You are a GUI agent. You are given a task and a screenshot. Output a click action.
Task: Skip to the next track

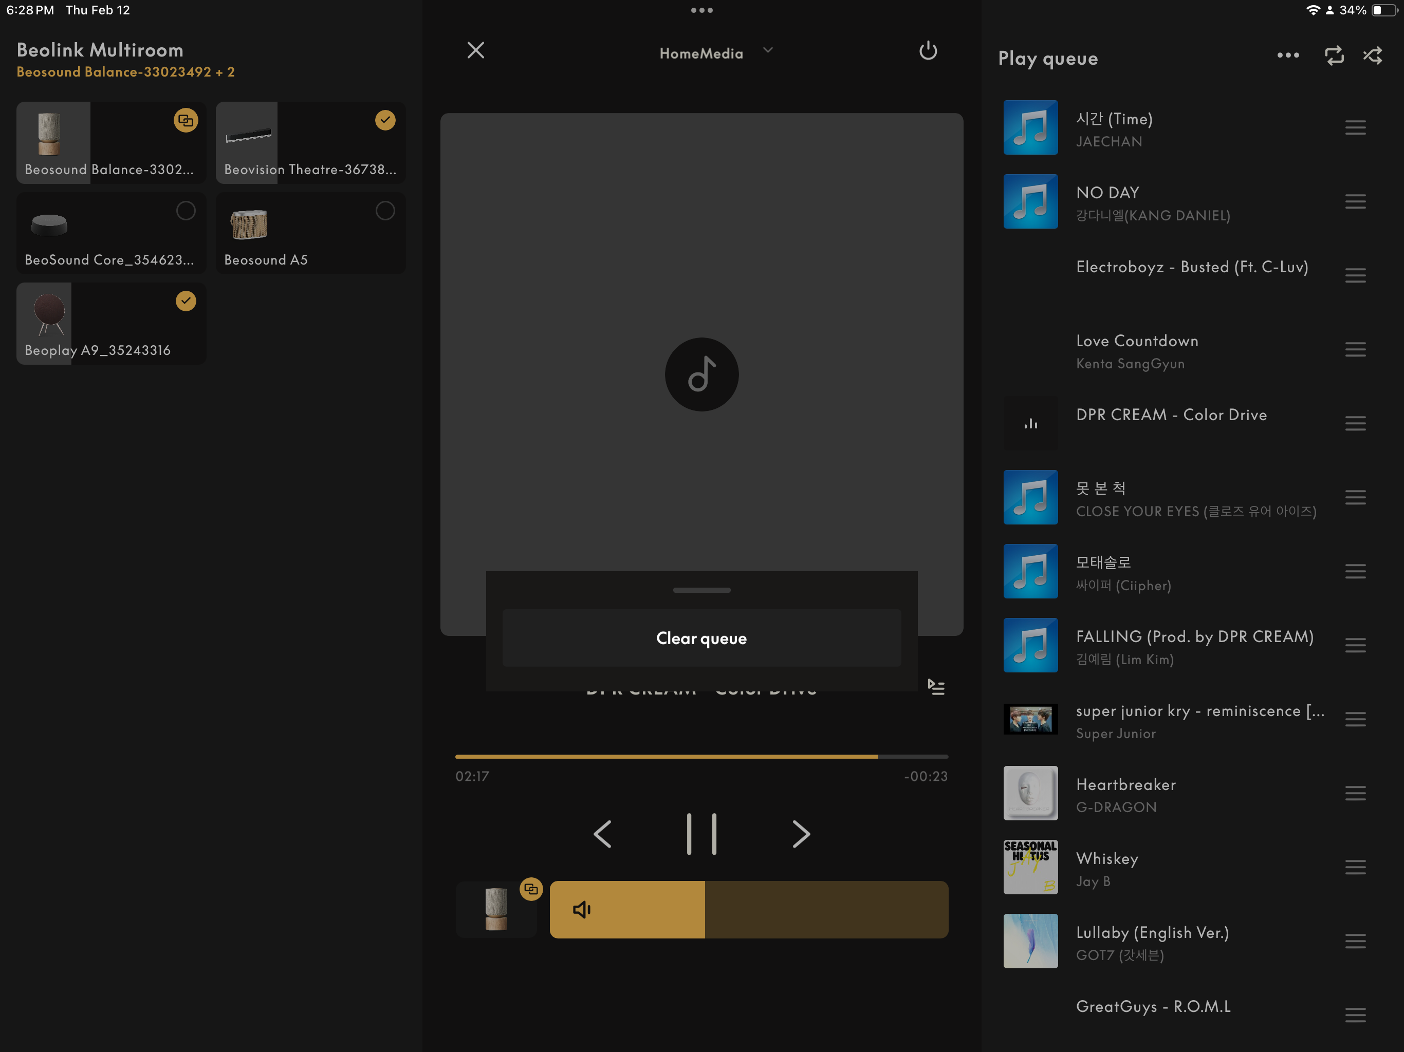pyautogui.click(x=801, y=834)
